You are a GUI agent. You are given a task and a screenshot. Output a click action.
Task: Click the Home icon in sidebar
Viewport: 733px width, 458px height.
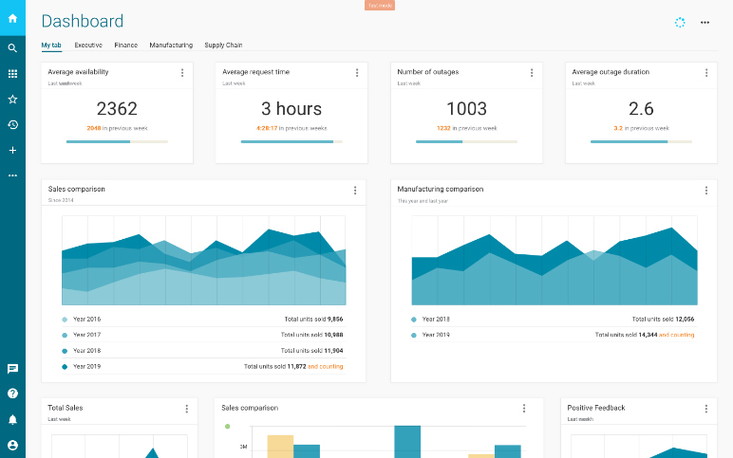(x=12, y=18)
